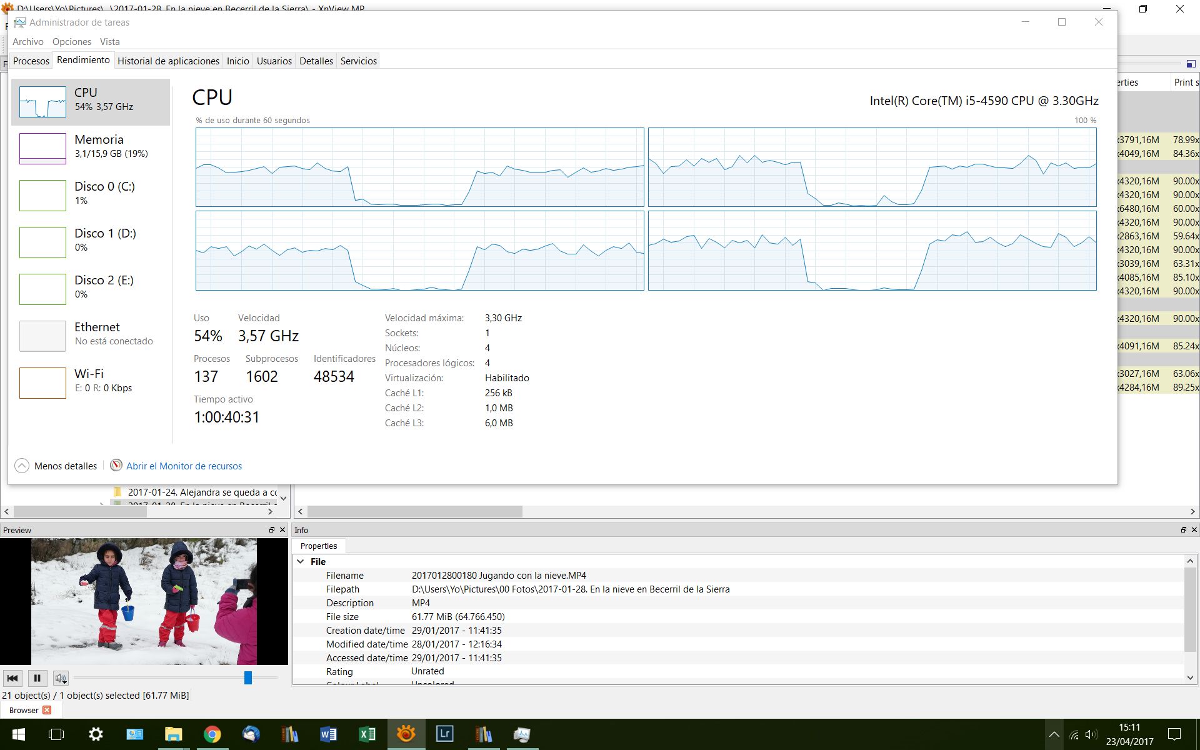Open the Resource Monitor icon link
The width and height of the screenshot is (1200, 750).
pos(116,466)
